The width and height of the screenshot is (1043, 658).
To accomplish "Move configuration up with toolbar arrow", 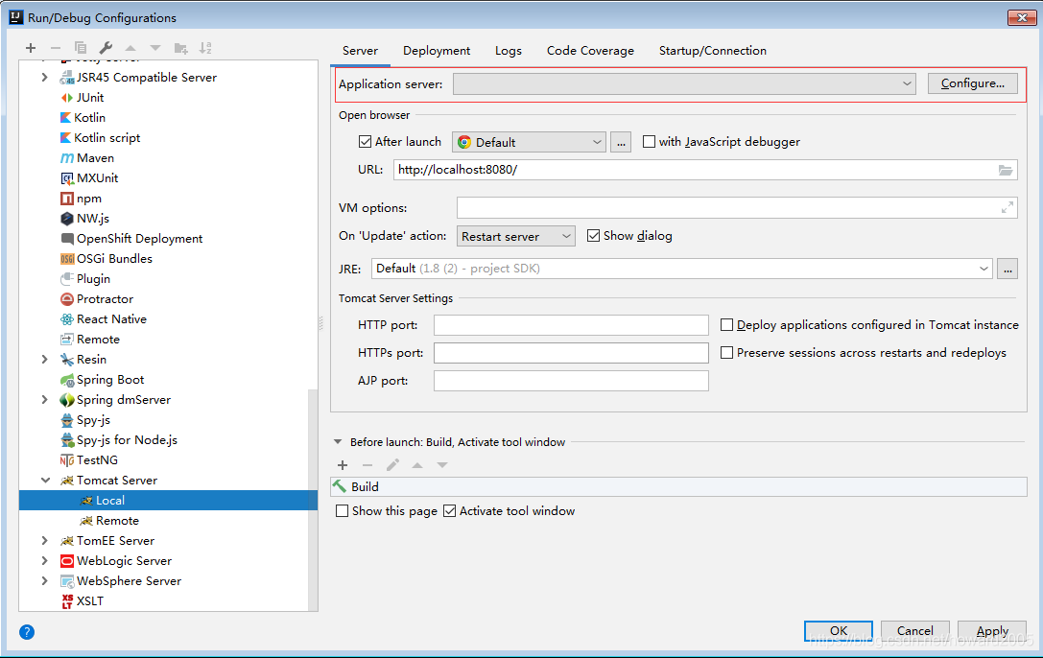I will 130,48.
